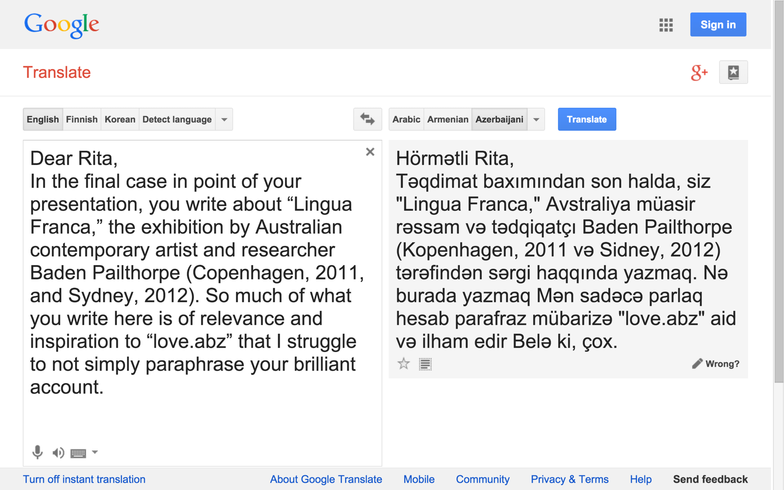784x490 pixels.
Task: Open the virtual keyboard icon
Action: point(78,453)
